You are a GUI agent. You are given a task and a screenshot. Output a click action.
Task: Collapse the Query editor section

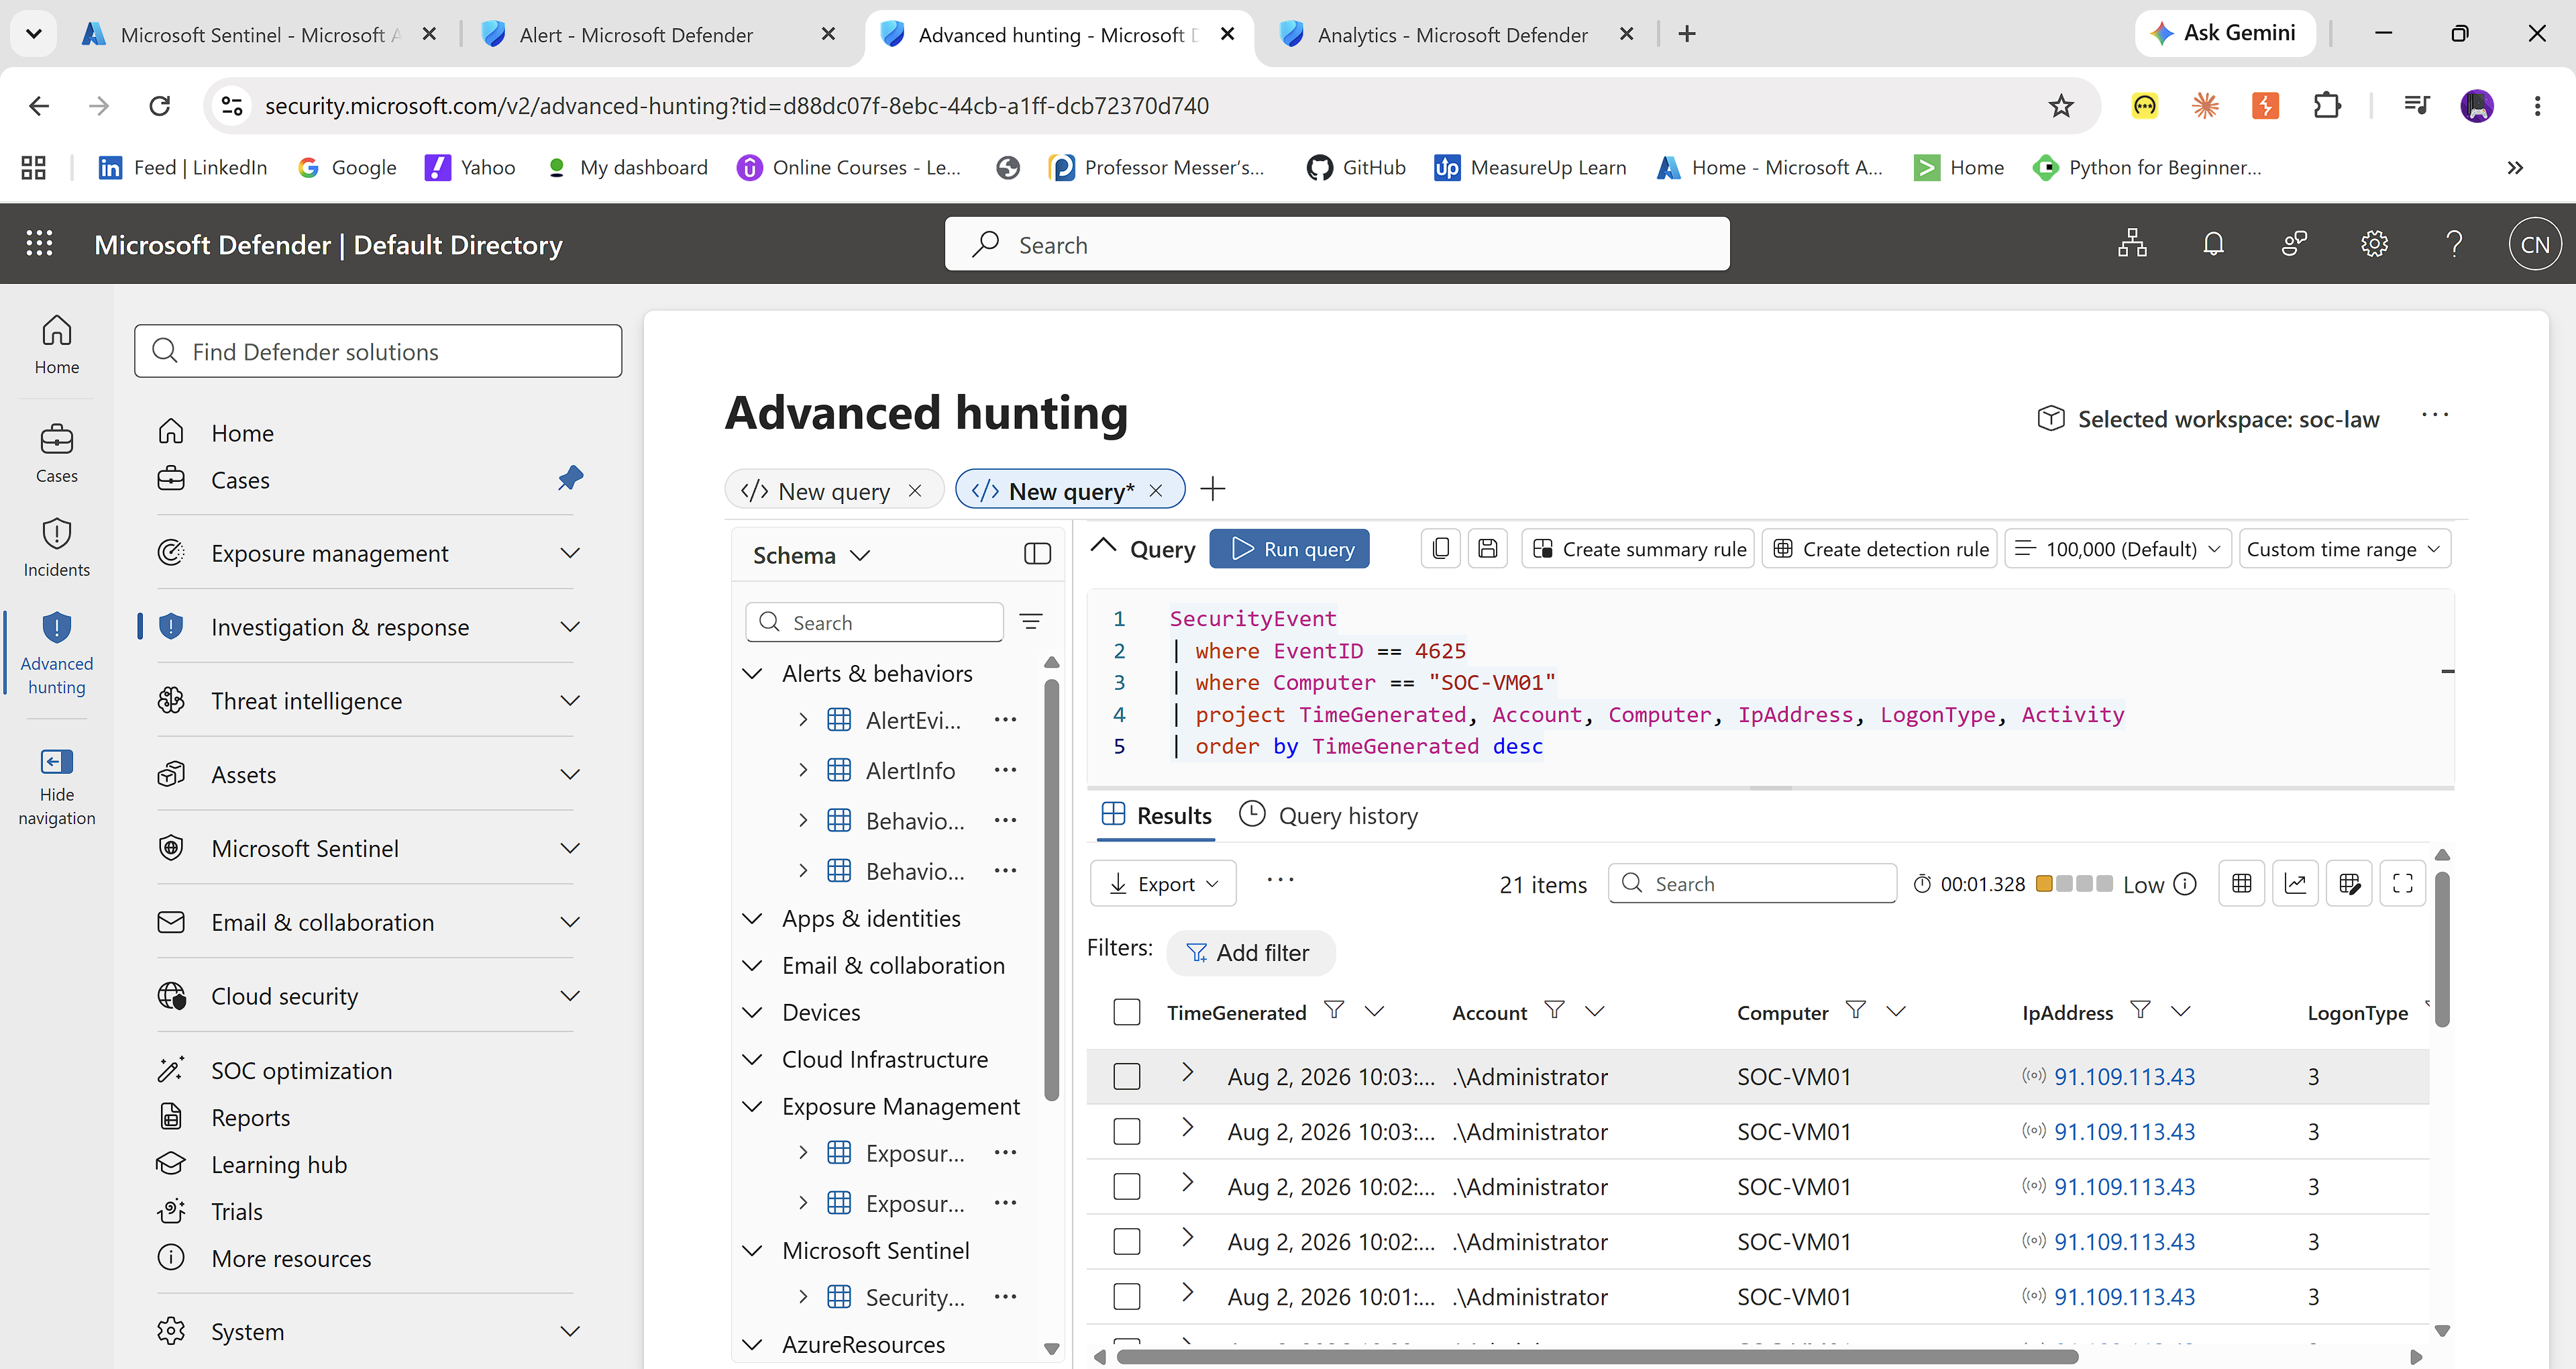pos(1103,546)
